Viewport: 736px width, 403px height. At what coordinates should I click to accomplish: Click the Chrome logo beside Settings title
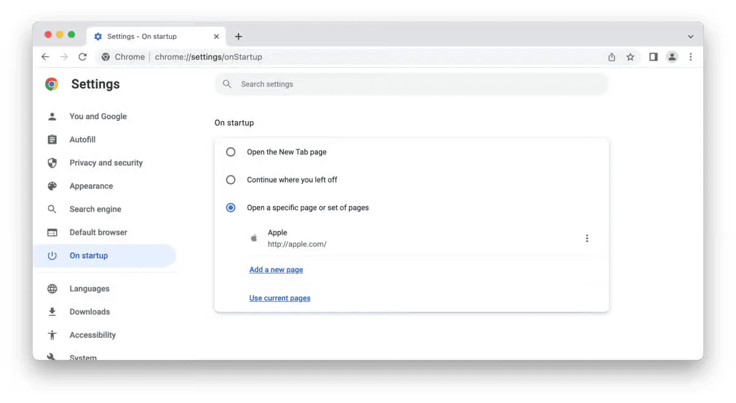tap(52, 84)
